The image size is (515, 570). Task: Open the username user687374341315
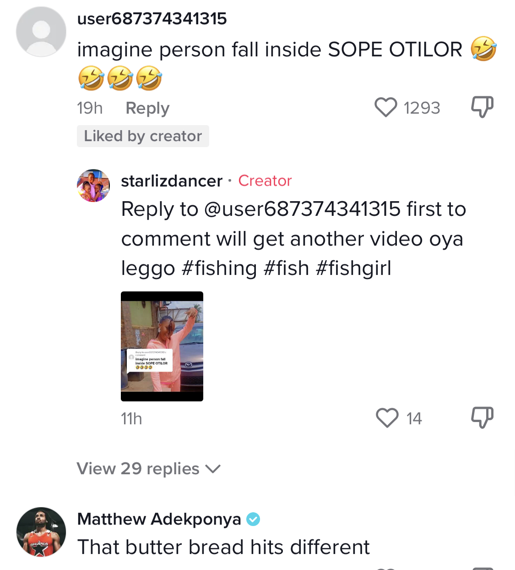coord(152,19)
